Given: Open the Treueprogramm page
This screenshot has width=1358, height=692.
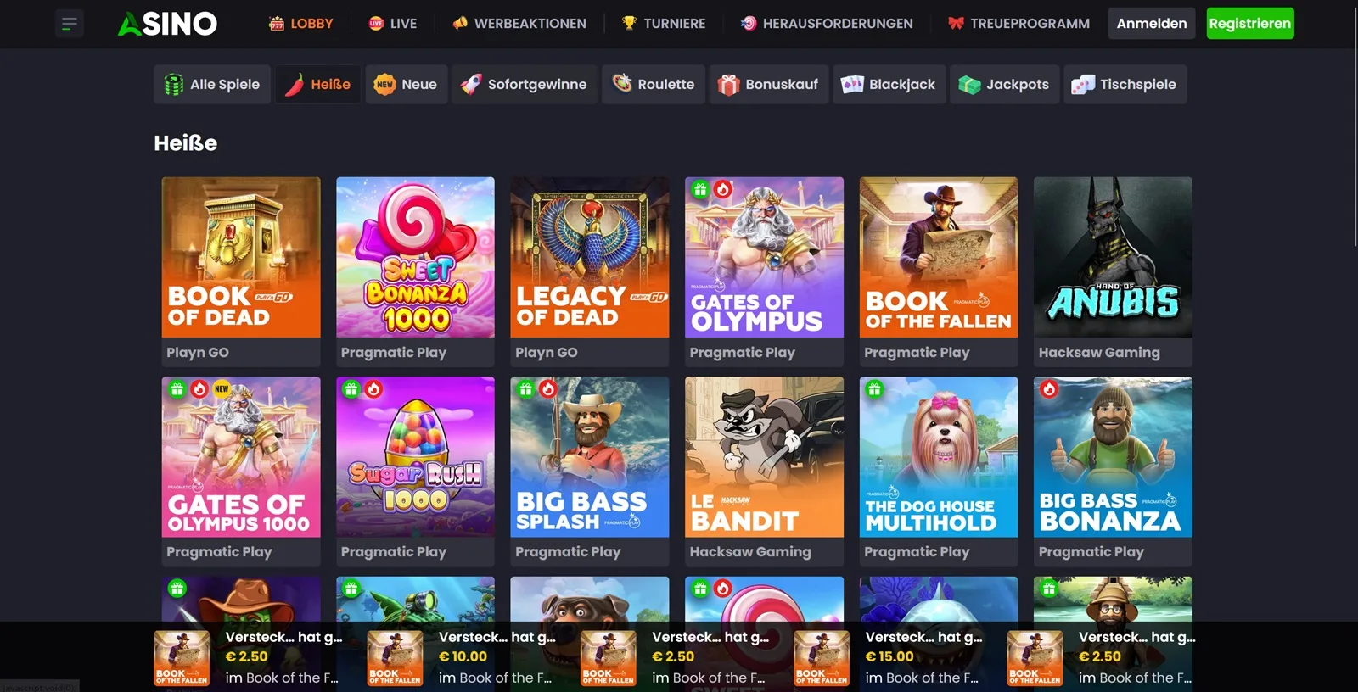Looking at the screenshot, I should coord(1018,24).
